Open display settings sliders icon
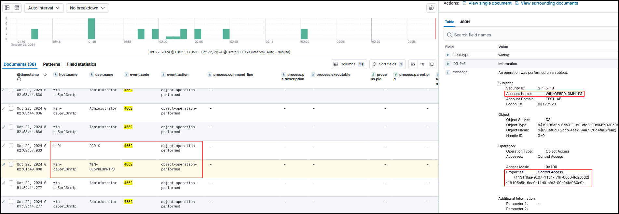This screenshot has height=214, width=619. pos(422,64)
